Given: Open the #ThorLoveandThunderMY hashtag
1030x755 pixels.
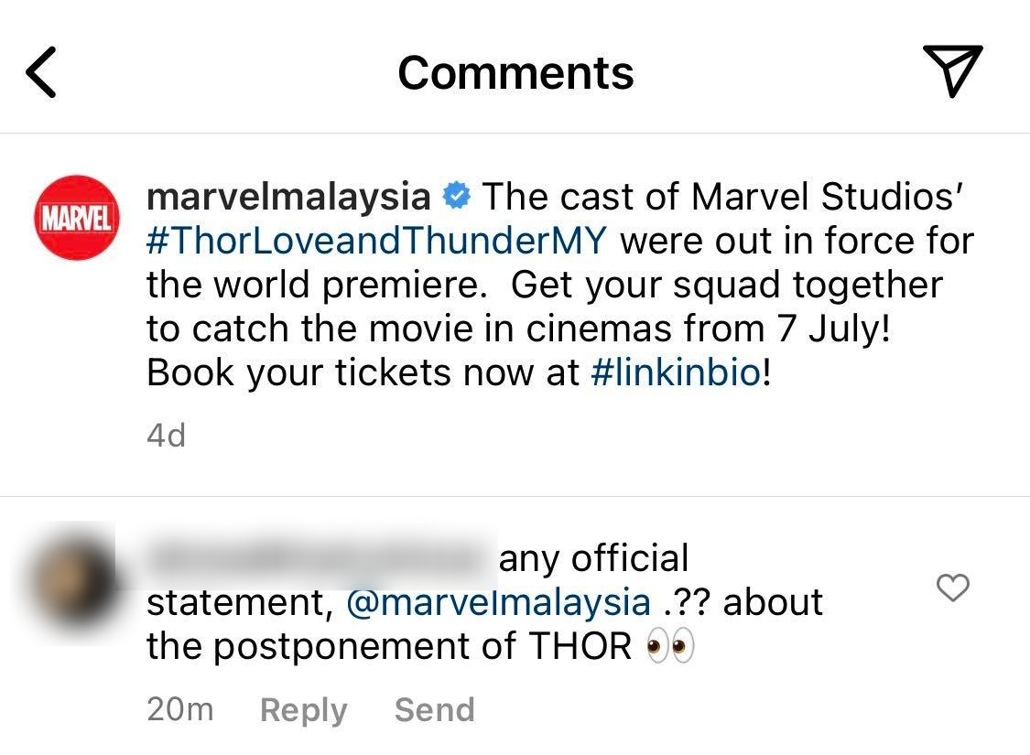Looking at the screenshot, I should coord(376,241).
